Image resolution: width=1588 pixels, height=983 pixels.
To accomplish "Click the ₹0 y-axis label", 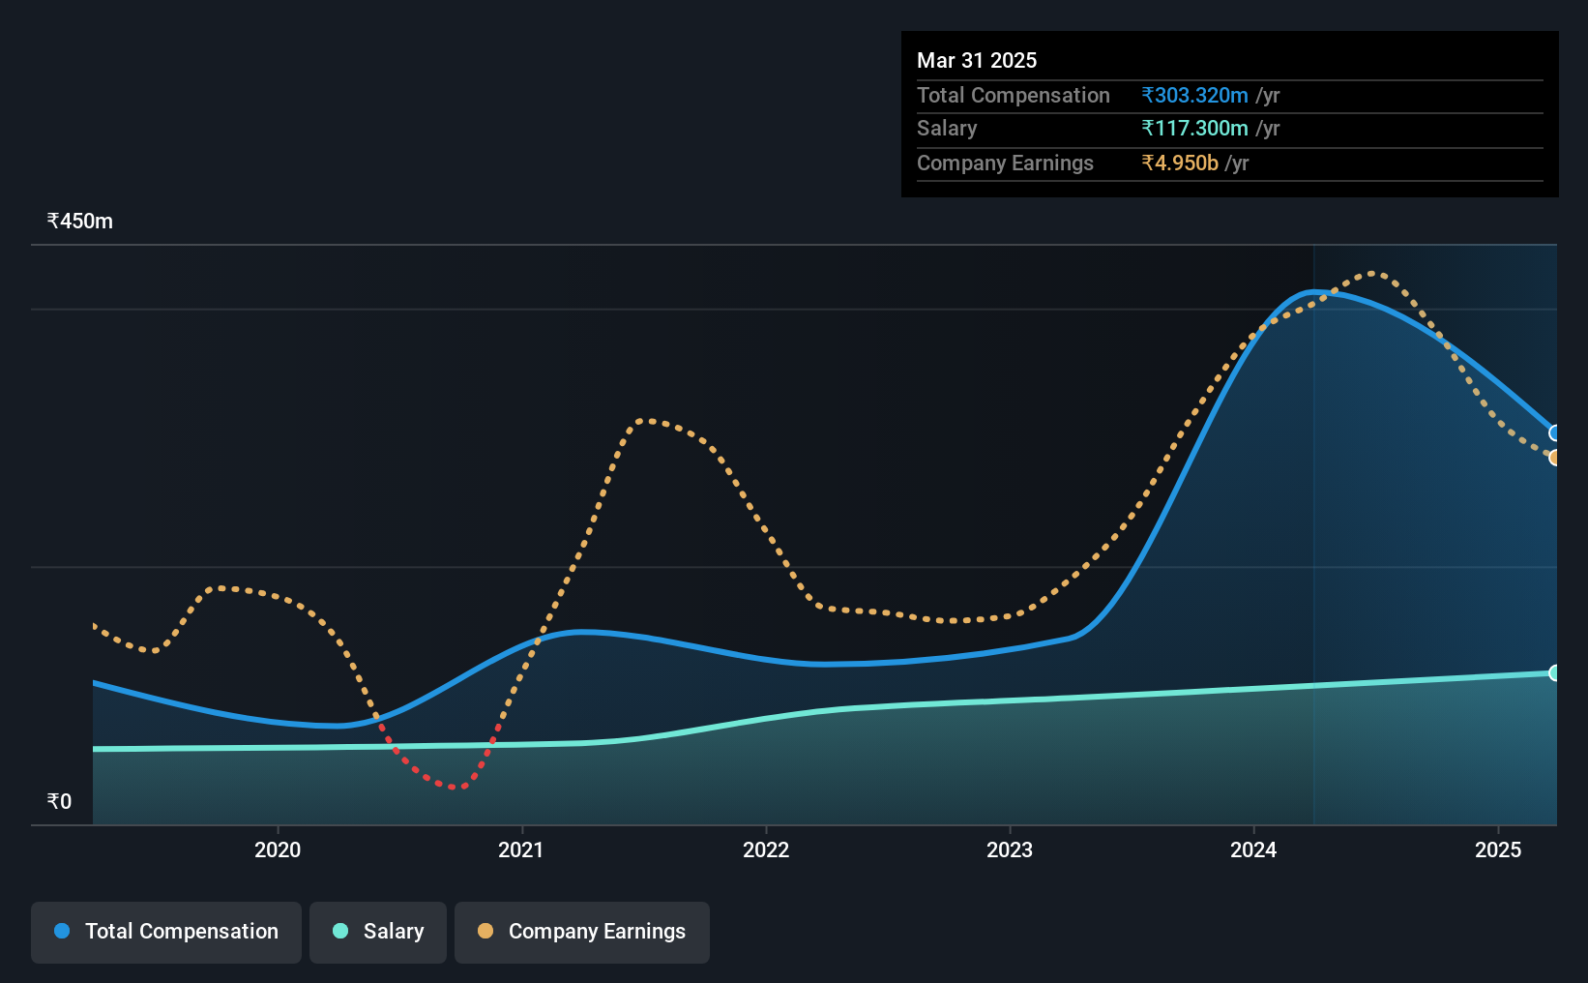I will click(x=59, y=801).
